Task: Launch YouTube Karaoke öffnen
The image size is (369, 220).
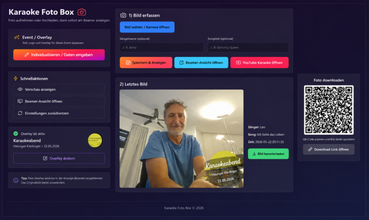Action: (259, 62)
